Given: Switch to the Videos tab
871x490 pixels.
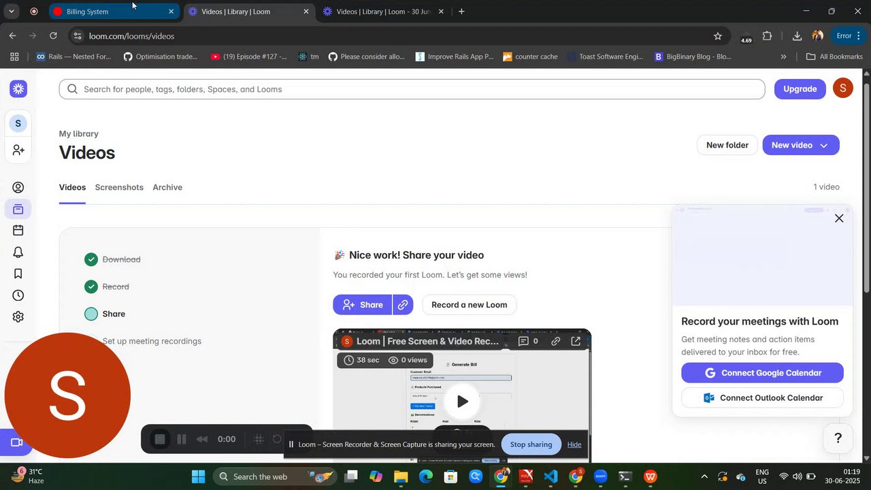Looking at the screenshot, I should pos(72,187).
